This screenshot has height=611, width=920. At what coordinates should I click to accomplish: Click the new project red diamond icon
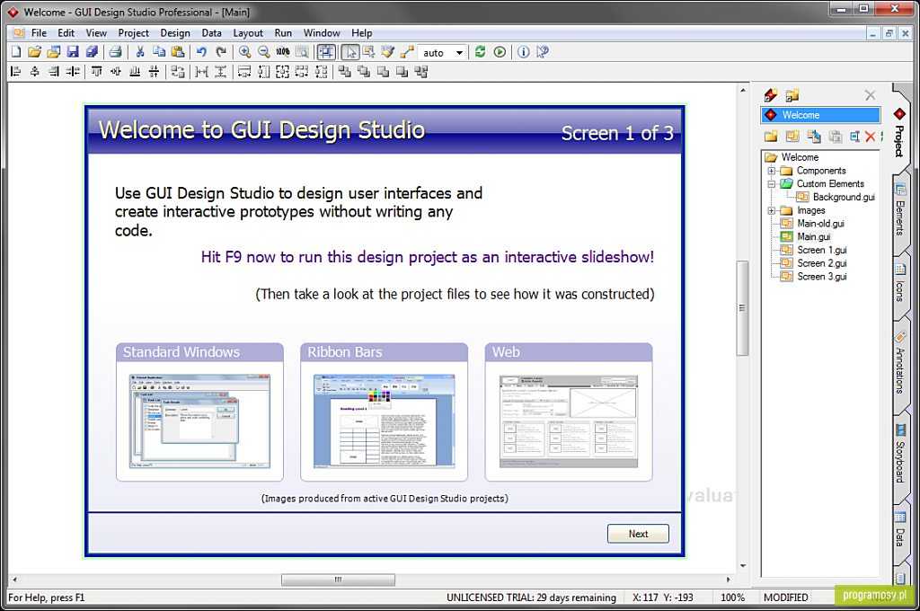click(771, 95)
